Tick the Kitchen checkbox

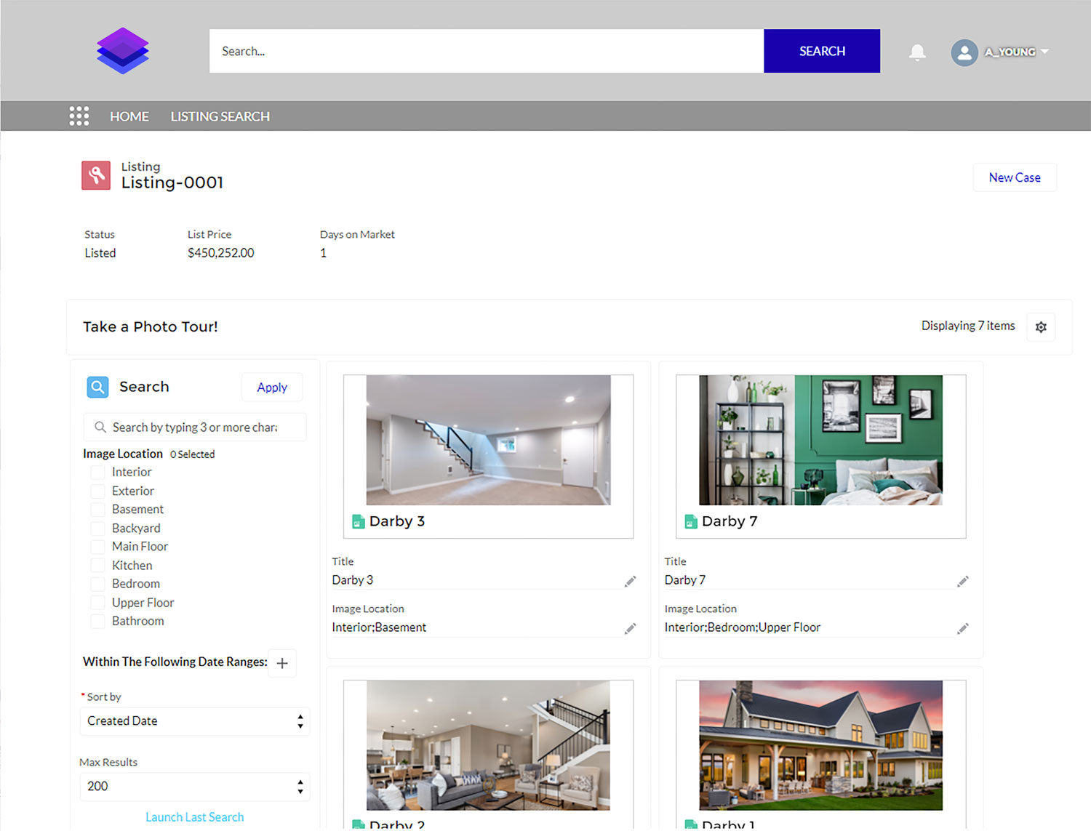pyautogui.click(x=97, y=566)
